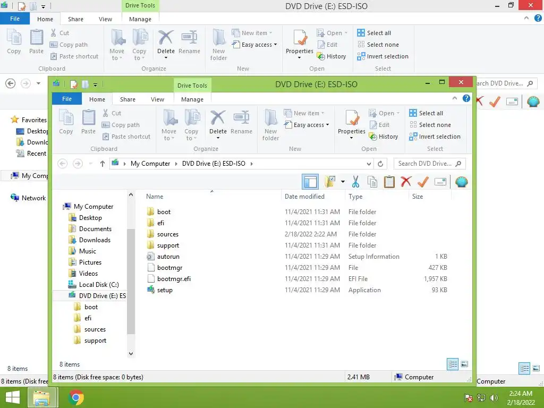
Task: Open Manage tab in front window
Action: tap(192, 99)
